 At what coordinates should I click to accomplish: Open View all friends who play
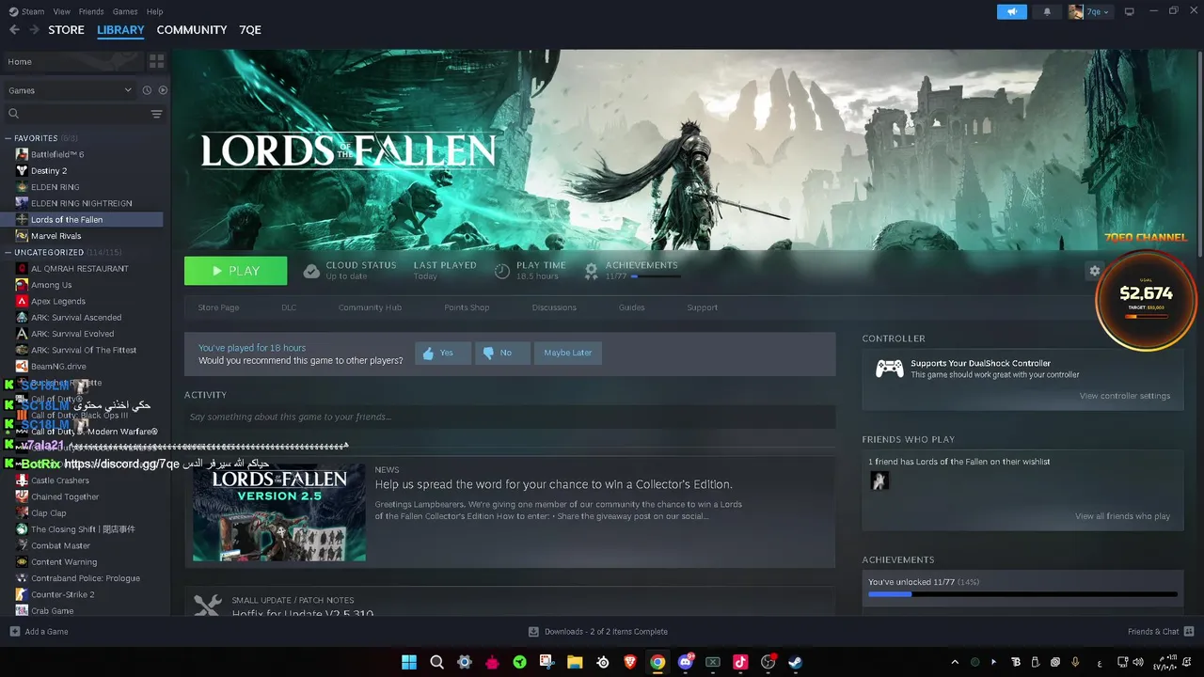1122,516
